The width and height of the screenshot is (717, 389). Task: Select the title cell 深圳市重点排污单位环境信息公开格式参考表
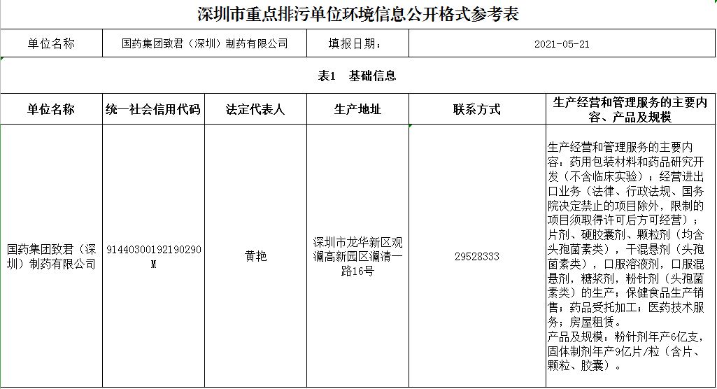[358, 14]
